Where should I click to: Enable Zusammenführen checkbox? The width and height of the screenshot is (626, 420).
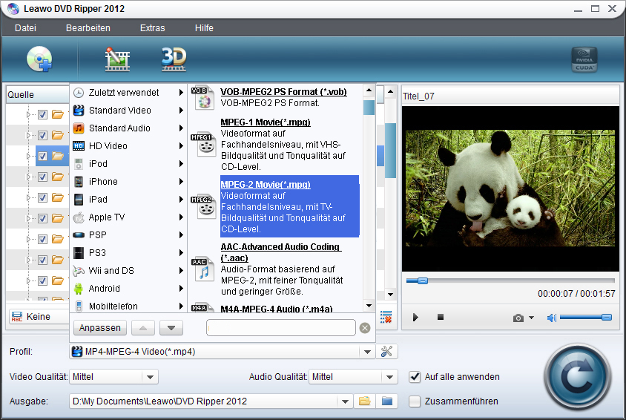[415, 401]
